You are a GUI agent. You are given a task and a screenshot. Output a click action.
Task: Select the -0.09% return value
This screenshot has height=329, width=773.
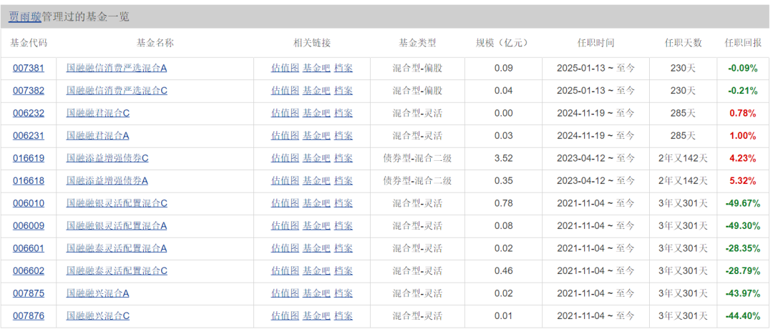742,68
